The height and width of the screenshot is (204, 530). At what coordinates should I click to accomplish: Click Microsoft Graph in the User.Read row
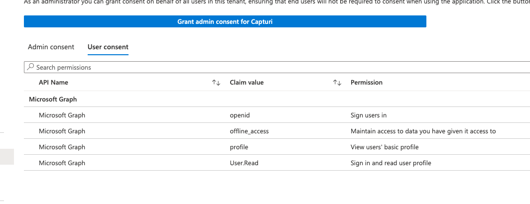coord(62,163)
